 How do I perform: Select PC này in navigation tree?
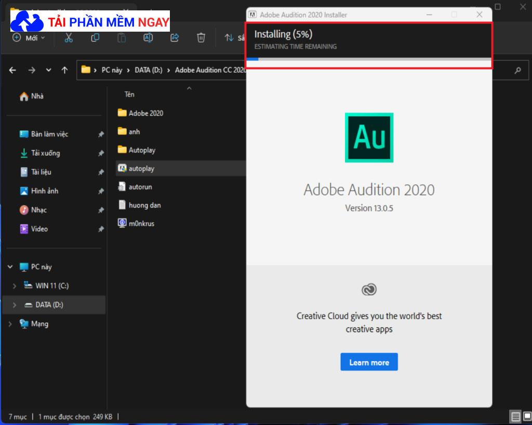coord(42,267)
